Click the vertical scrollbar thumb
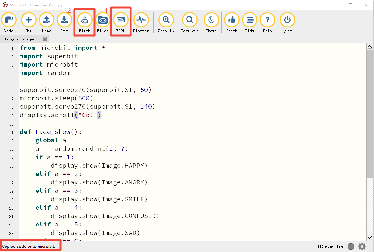Viewport: 374px width, 252px height. tap(370, 114)
